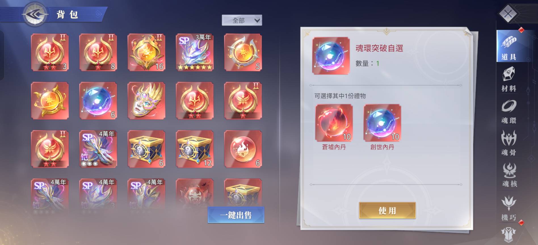This screenshot has height=245, width=538.
Task: Click the 使用 button
Action: pyautogui.click(x=387, y=210)
